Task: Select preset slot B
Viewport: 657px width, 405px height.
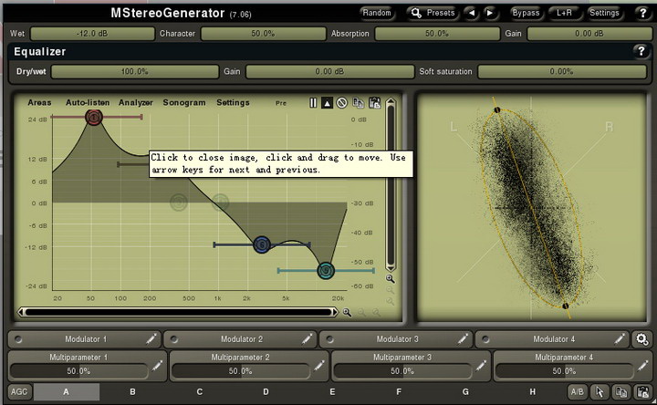Action: point(133,392)
